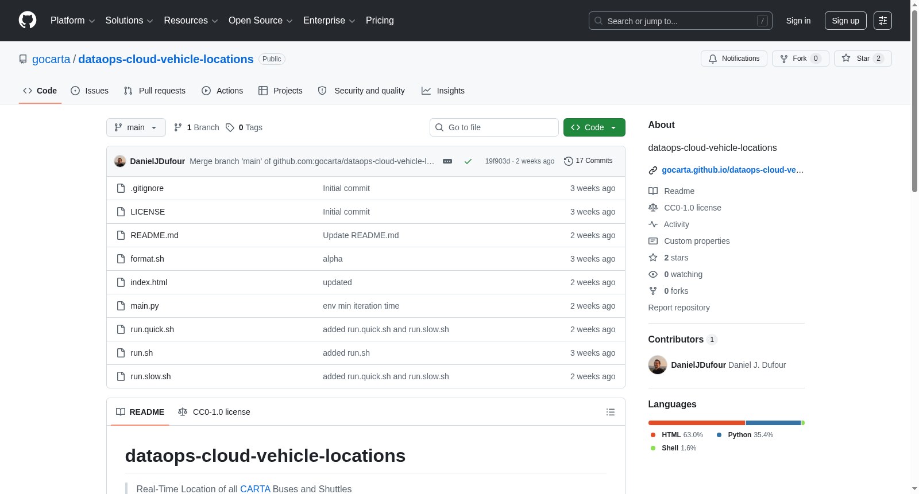Click the star icon beside 2 stars
This screenshot has width=919, height=494.
tap(653, 258)
